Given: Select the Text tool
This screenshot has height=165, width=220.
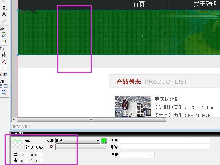Looking at the screenshot, I should point(4,14).
